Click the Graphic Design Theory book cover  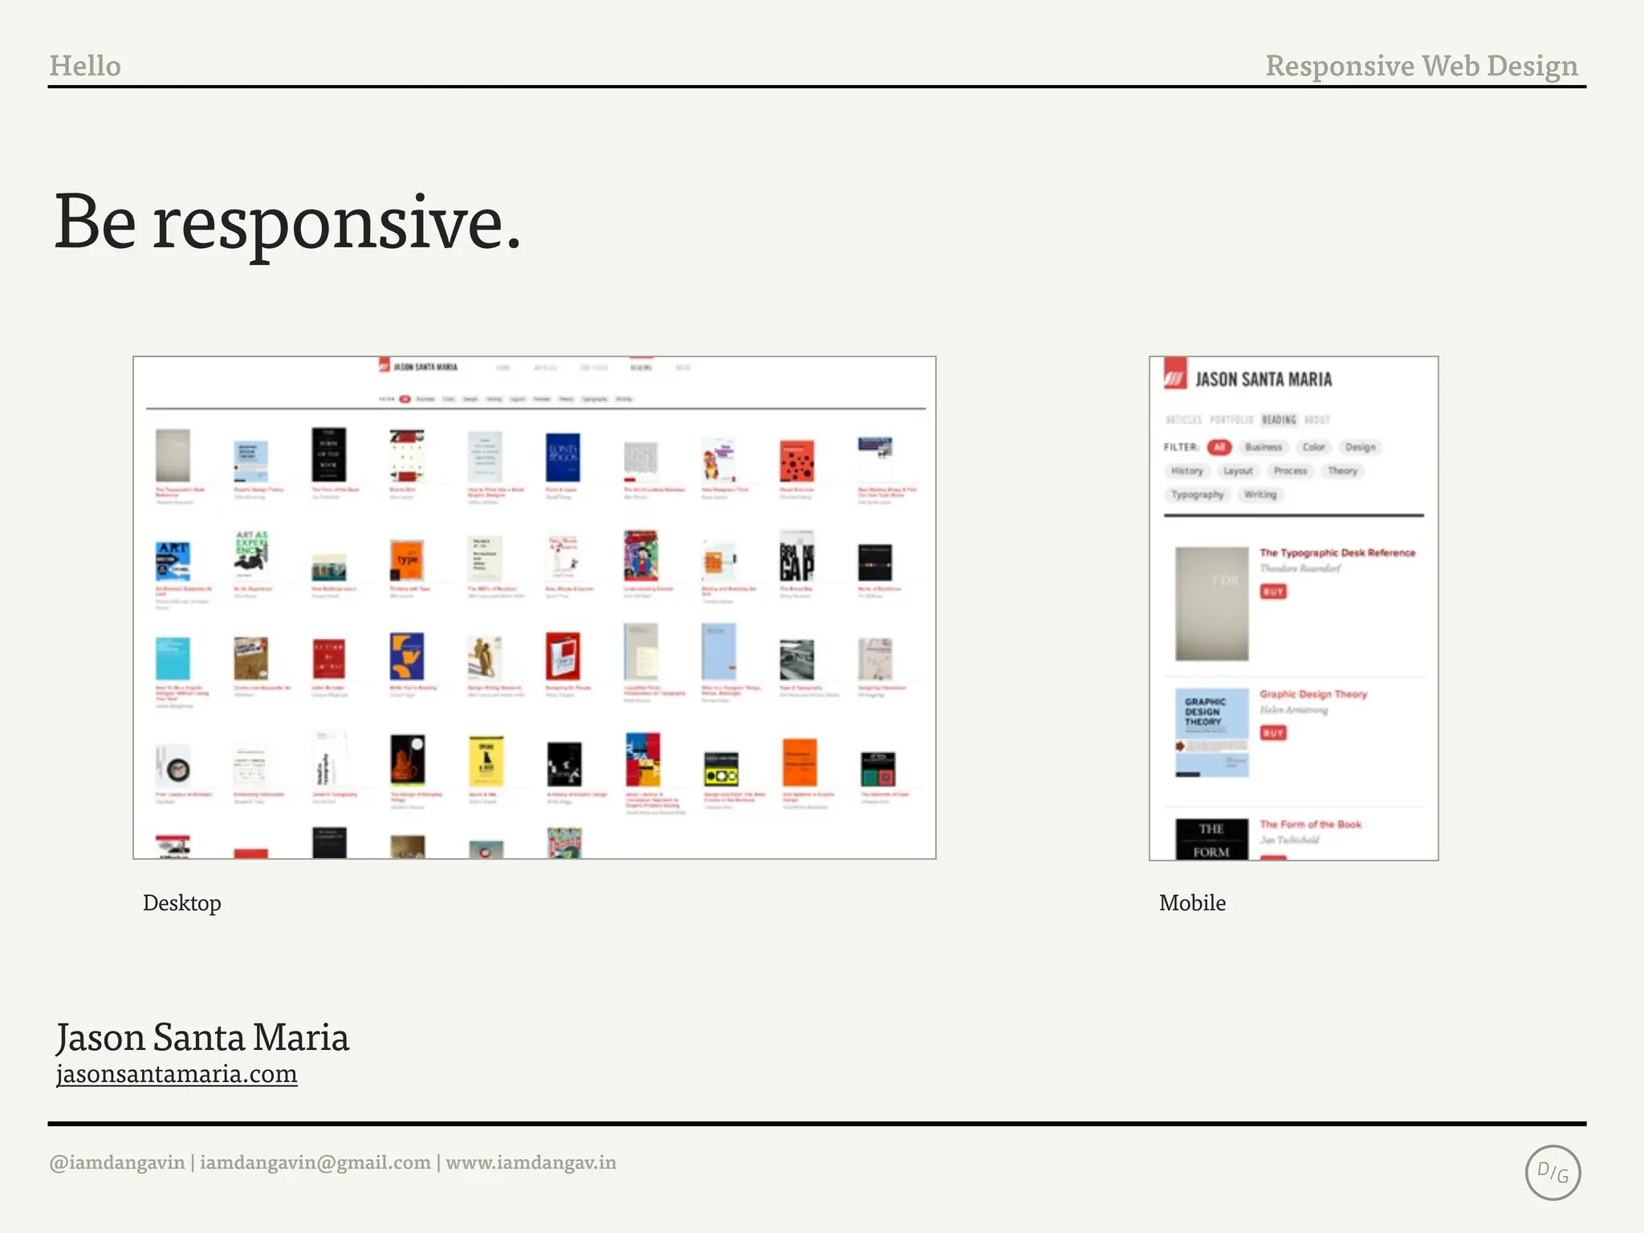pos(1211,732)
